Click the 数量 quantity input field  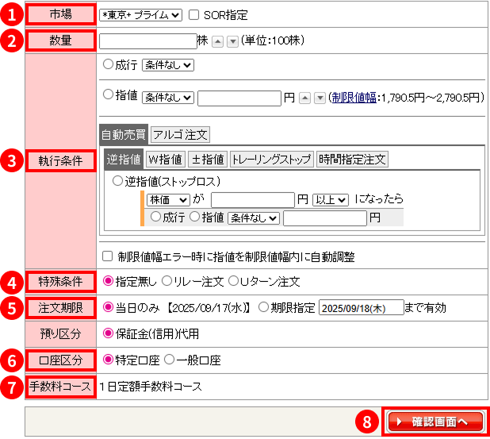(147, 40)
